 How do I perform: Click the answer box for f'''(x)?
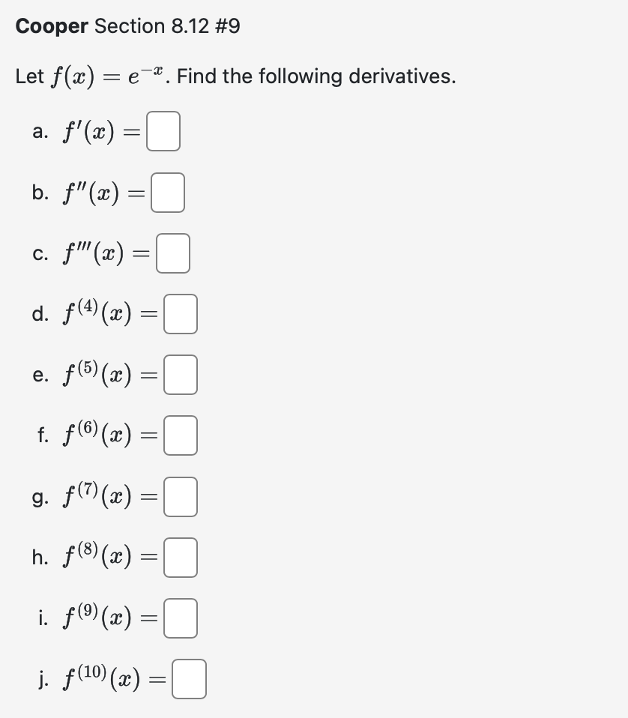174,253
